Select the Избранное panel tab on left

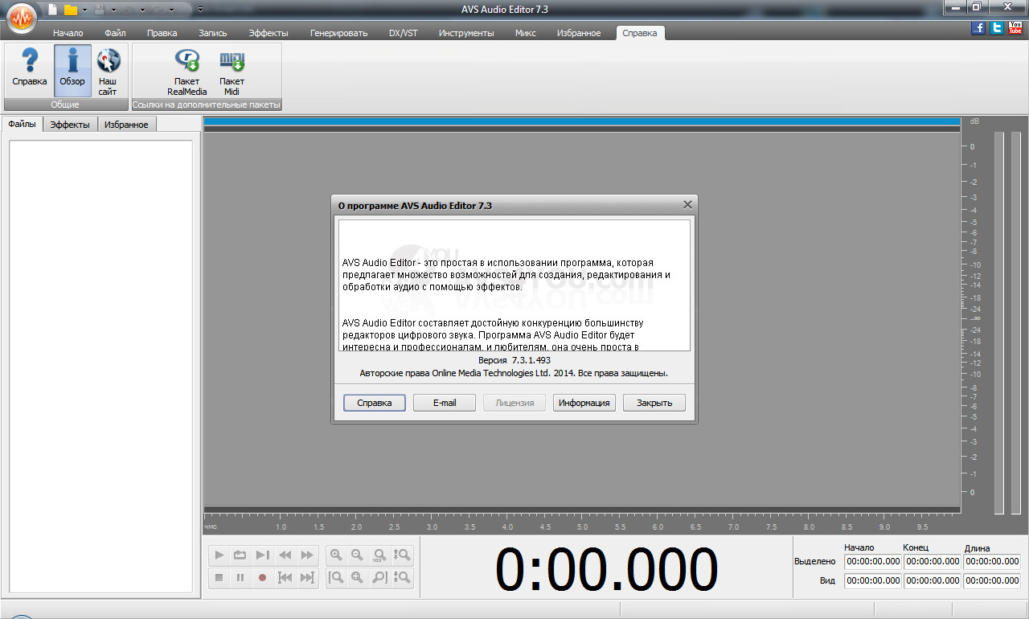(126, 125)
